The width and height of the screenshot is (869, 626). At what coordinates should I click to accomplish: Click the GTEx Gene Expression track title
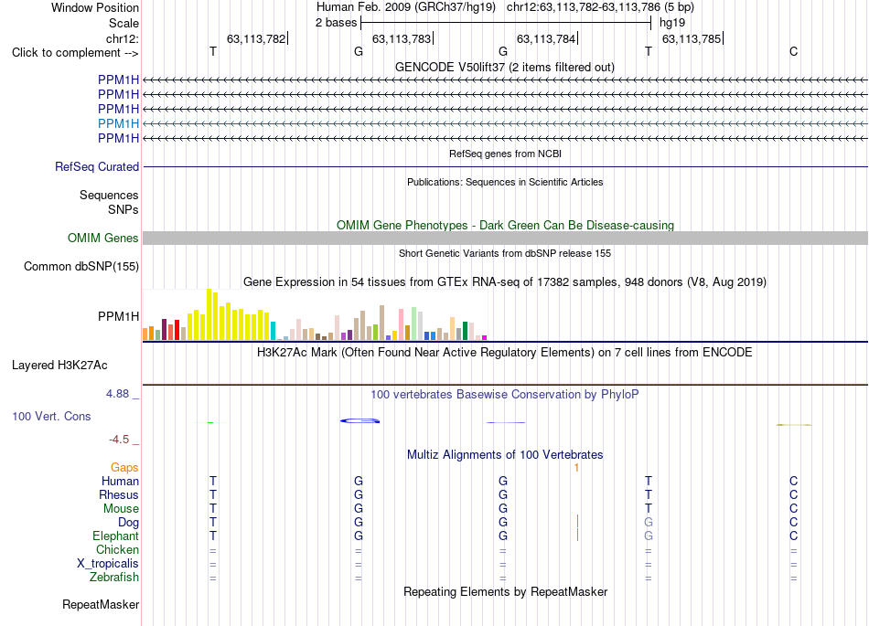tap(505, 281)
